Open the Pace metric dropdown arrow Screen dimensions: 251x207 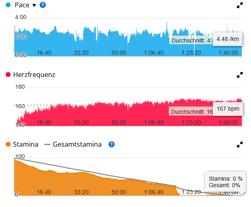click(34, 6)
